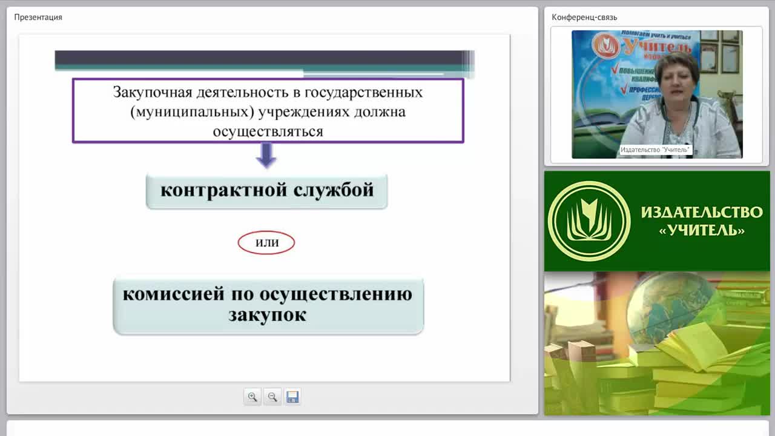Click the zoom out magnifier icon

(272, 397)
